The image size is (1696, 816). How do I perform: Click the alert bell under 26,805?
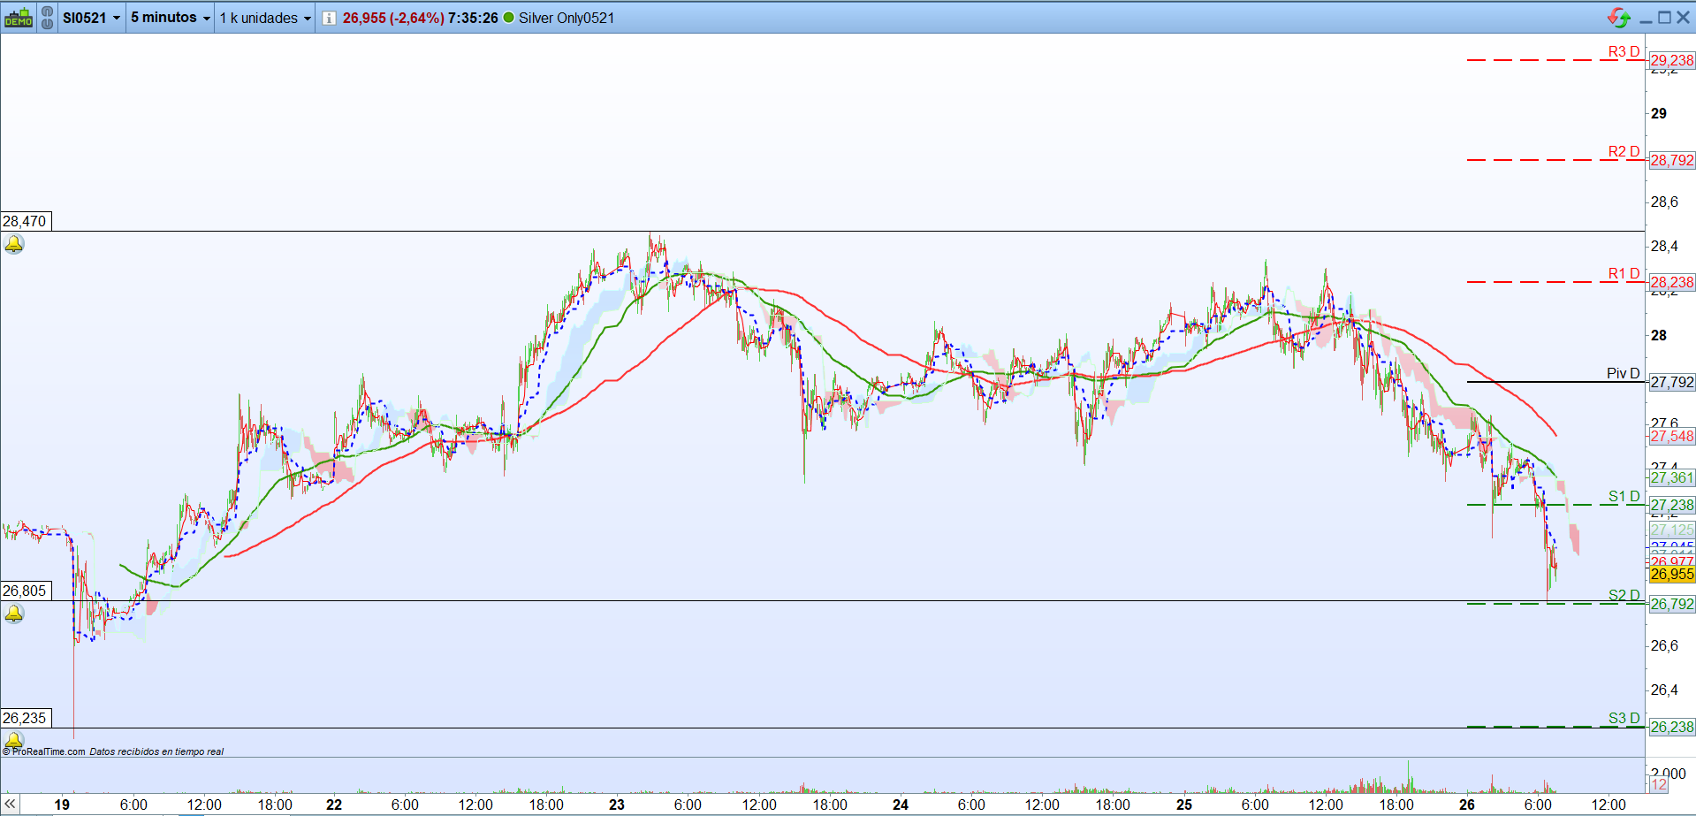(14, 614)
